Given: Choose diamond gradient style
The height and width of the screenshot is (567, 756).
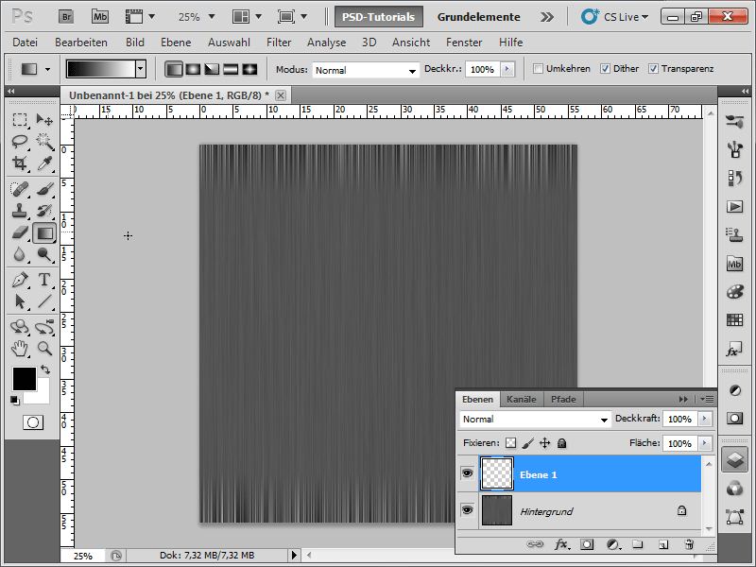Looking at the screenshot, I should pyautogui.click(x=249, y=69).
